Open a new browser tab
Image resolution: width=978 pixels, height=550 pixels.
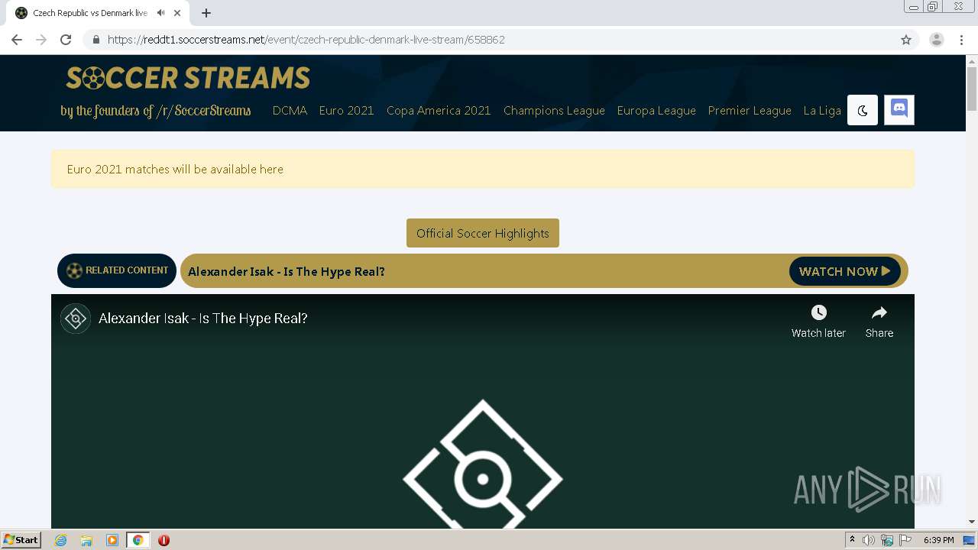(206, 13)
